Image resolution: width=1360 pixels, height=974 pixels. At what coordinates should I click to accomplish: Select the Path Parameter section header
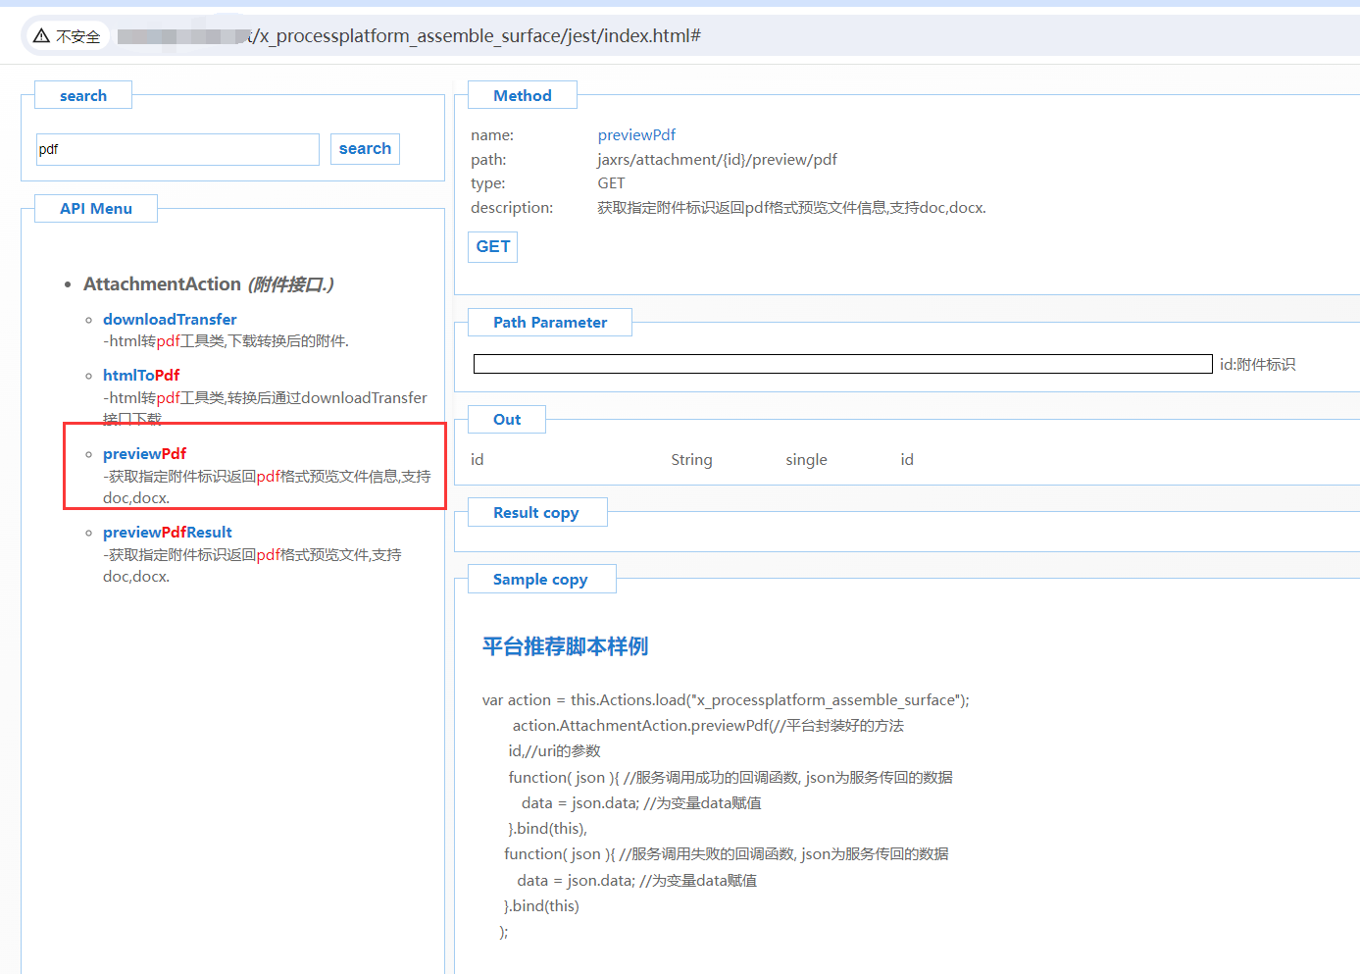549,322
